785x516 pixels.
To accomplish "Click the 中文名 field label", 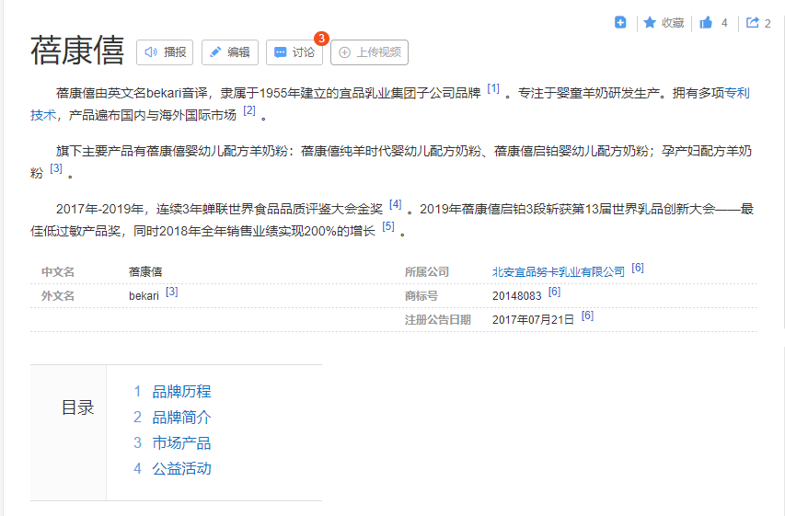I will (58, 271).
